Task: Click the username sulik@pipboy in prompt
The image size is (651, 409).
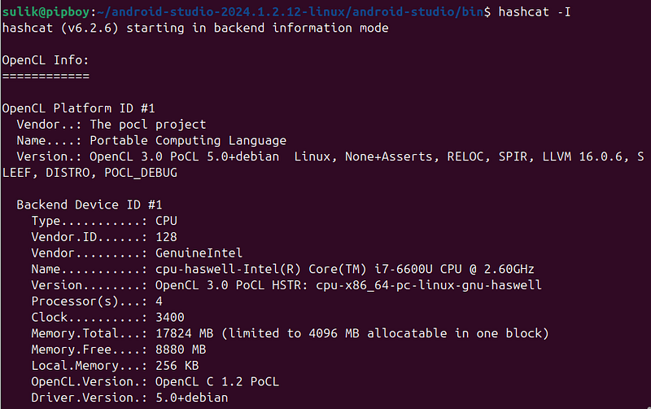Action: click(46, 11)
